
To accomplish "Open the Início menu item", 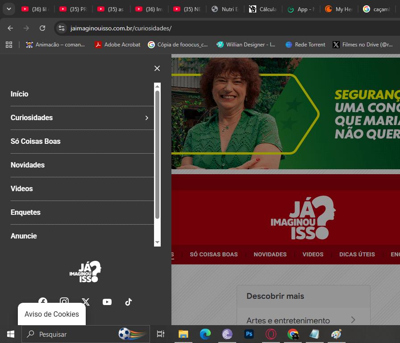I will click(x=19, y=94).
